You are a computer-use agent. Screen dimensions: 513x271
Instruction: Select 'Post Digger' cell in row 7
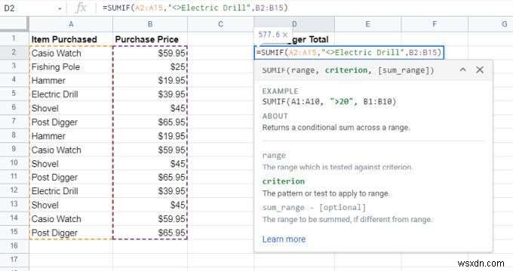click(71, 122)
